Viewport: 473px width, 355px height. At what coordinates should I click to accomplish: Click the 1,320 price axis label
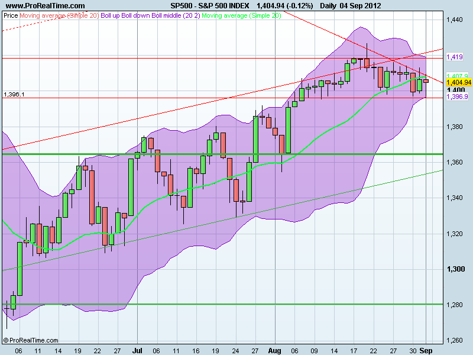click(454, 234)
